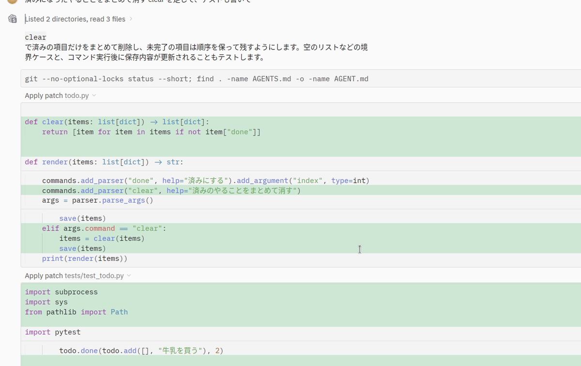Click the "def render(items: list[dict])" line

point(104,162)
